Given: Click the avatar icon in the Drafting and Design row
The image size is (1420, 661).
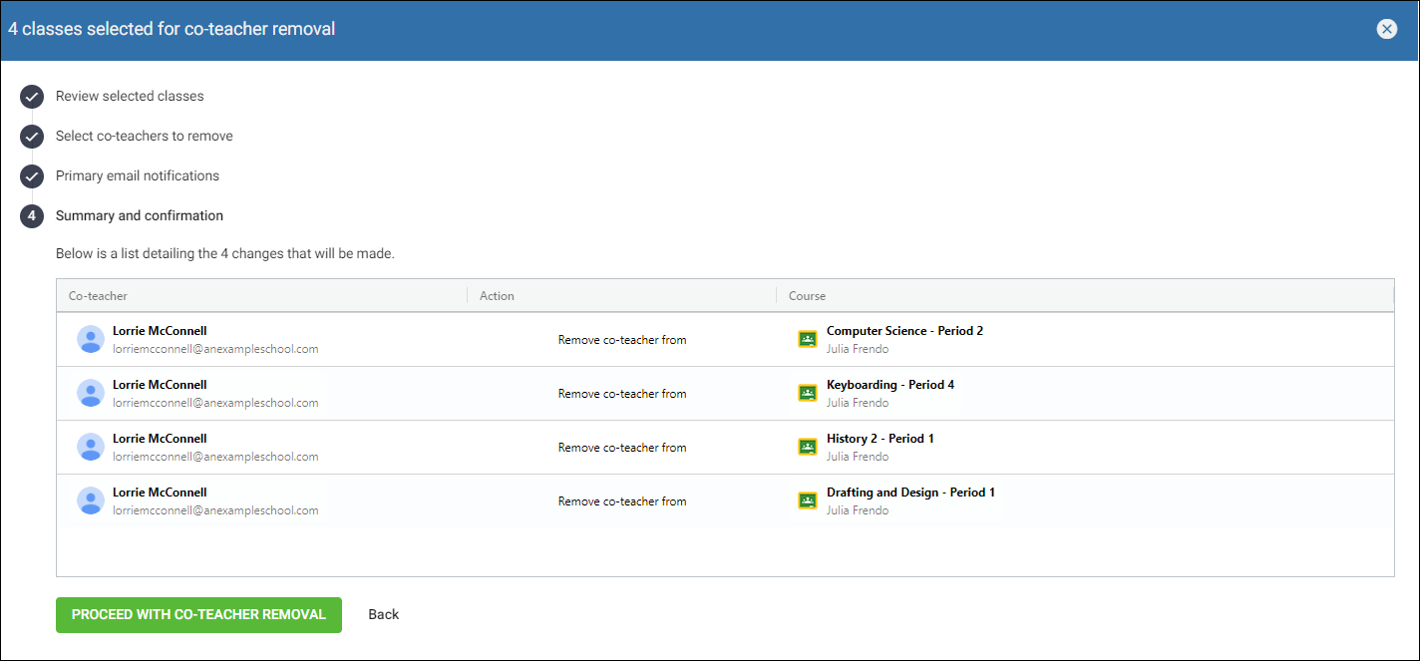Looking at the screenshot, I should 91,500.
